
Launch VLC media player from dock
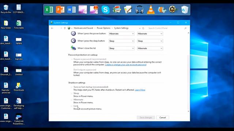tap(151, 10)
